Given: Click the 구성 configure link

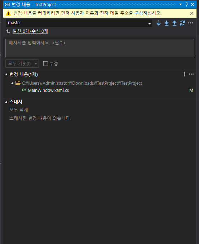Looking at the screenshot, I should click(x=138, y=13).
